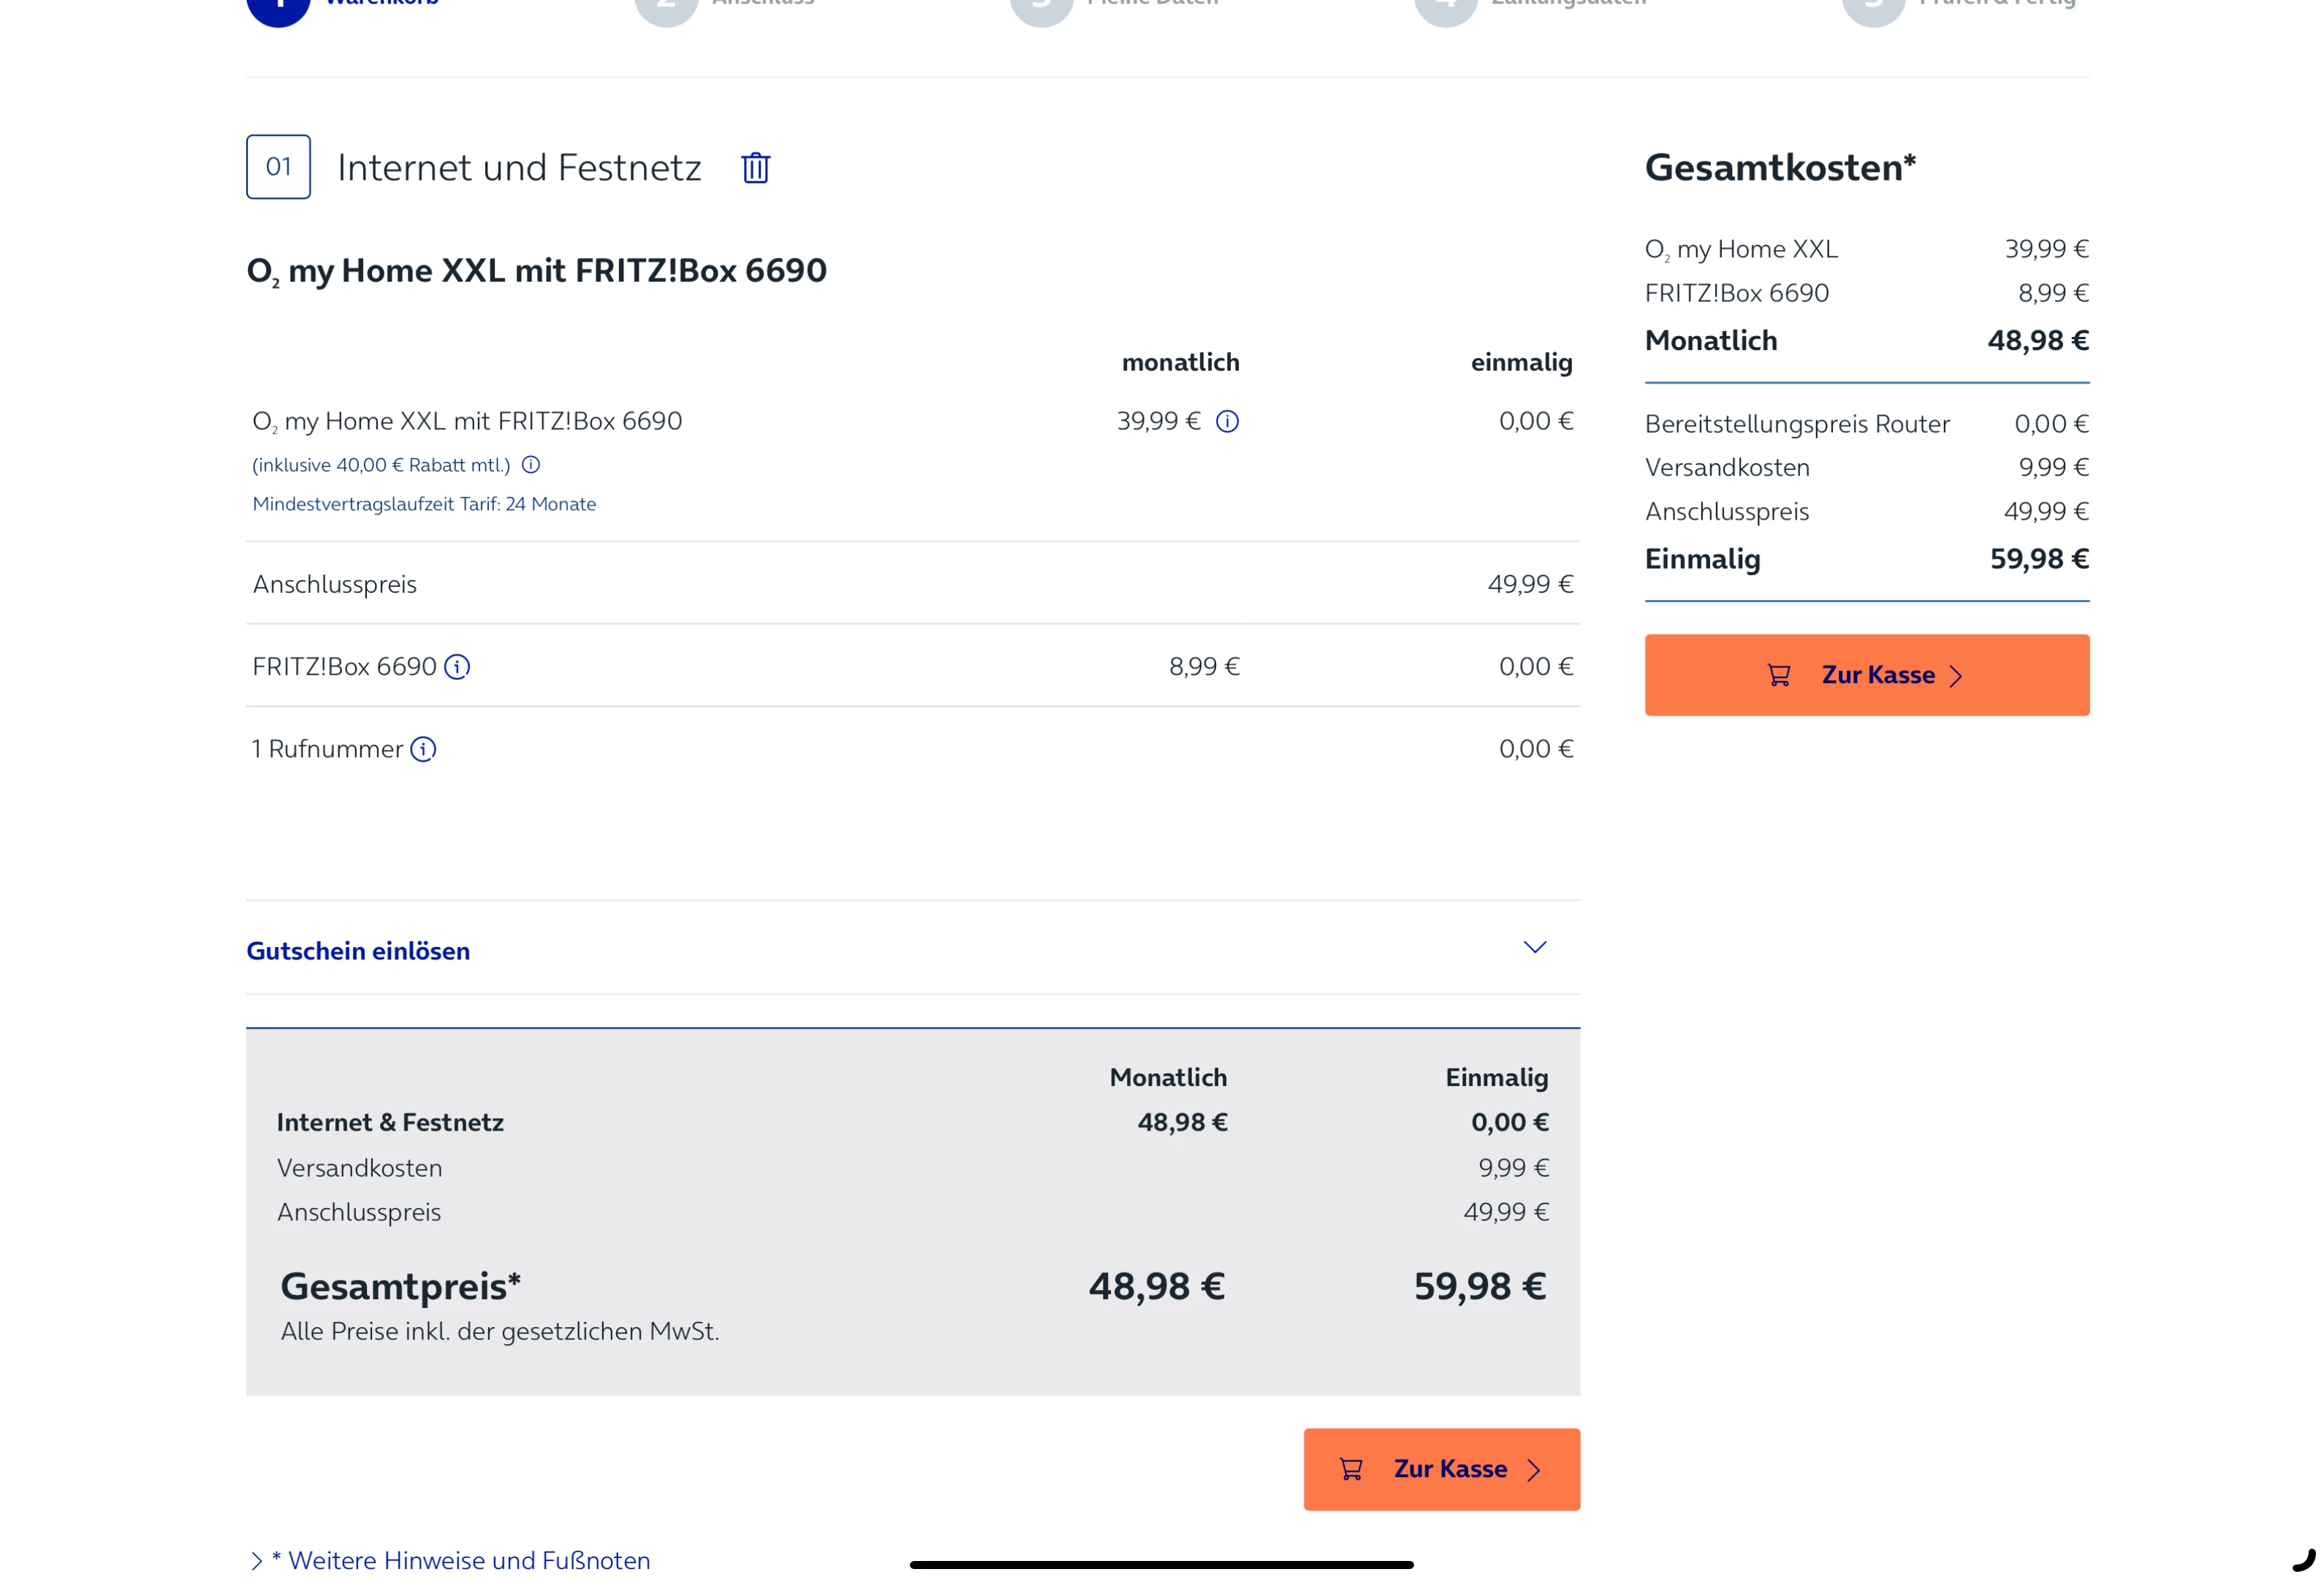Screen dimensions: 2324x1580
Task: Show info about the 40,00 € Rabatt
Action: pyautogui.click(x=531, y=465)
